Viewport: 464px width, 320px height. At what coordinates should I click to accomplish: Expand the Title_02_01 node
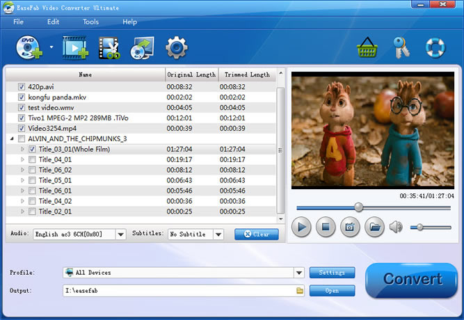(22, 211)
